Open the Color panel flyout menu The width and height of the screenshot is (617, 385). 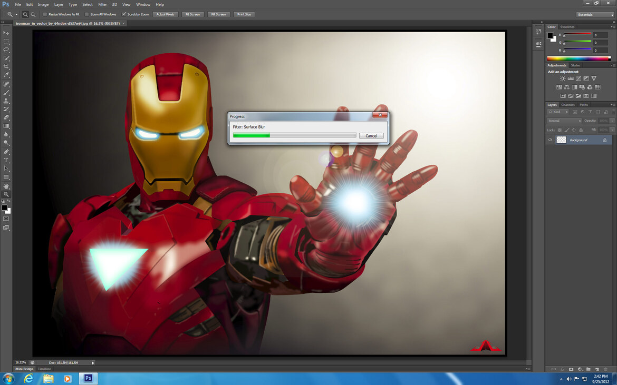coord(613,27)
